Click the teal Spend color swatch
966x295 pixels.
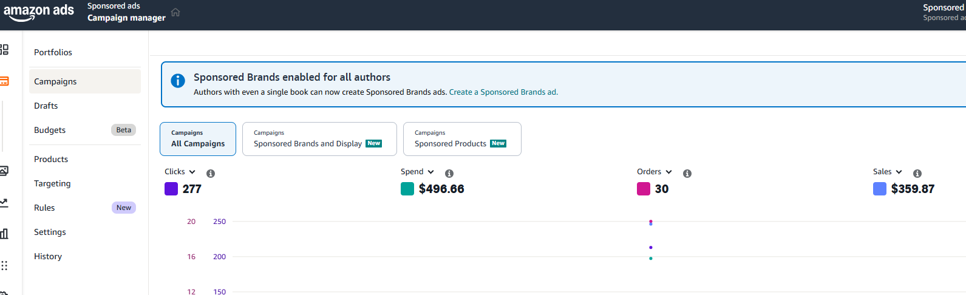click(x=407, y=189)
